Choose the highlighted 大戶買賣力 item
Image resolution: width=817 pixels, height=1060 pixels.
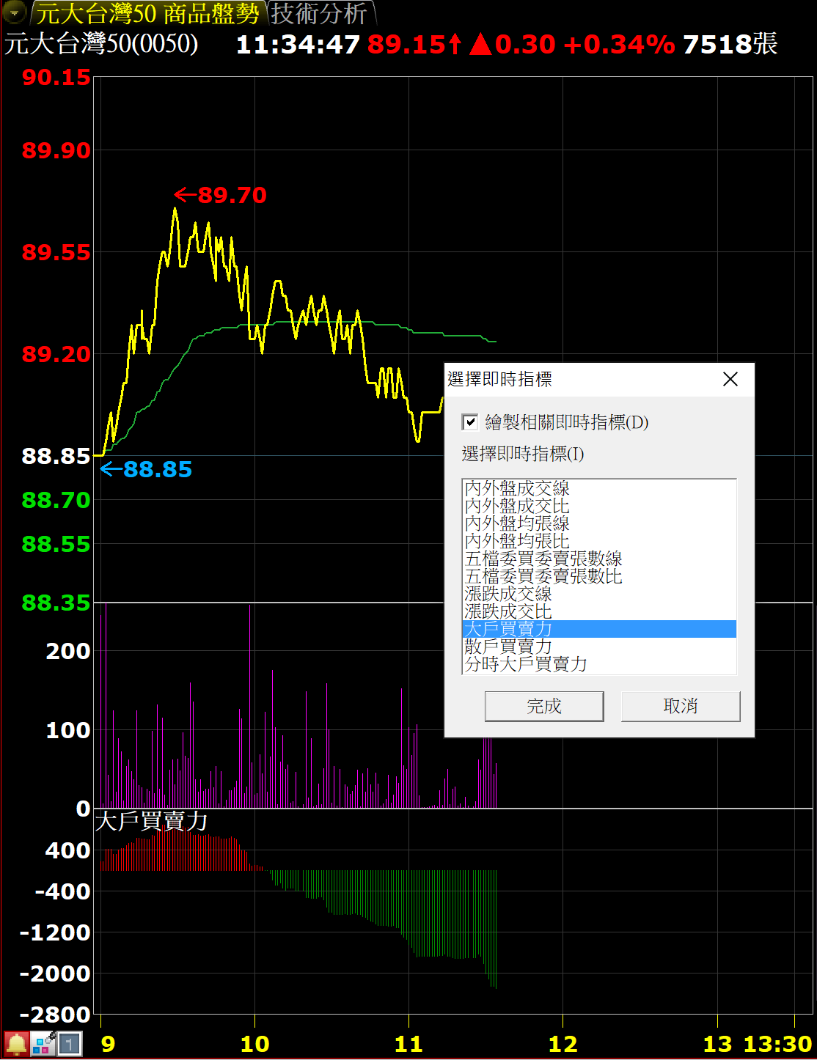pyautogui.click(x=508, y=629)
